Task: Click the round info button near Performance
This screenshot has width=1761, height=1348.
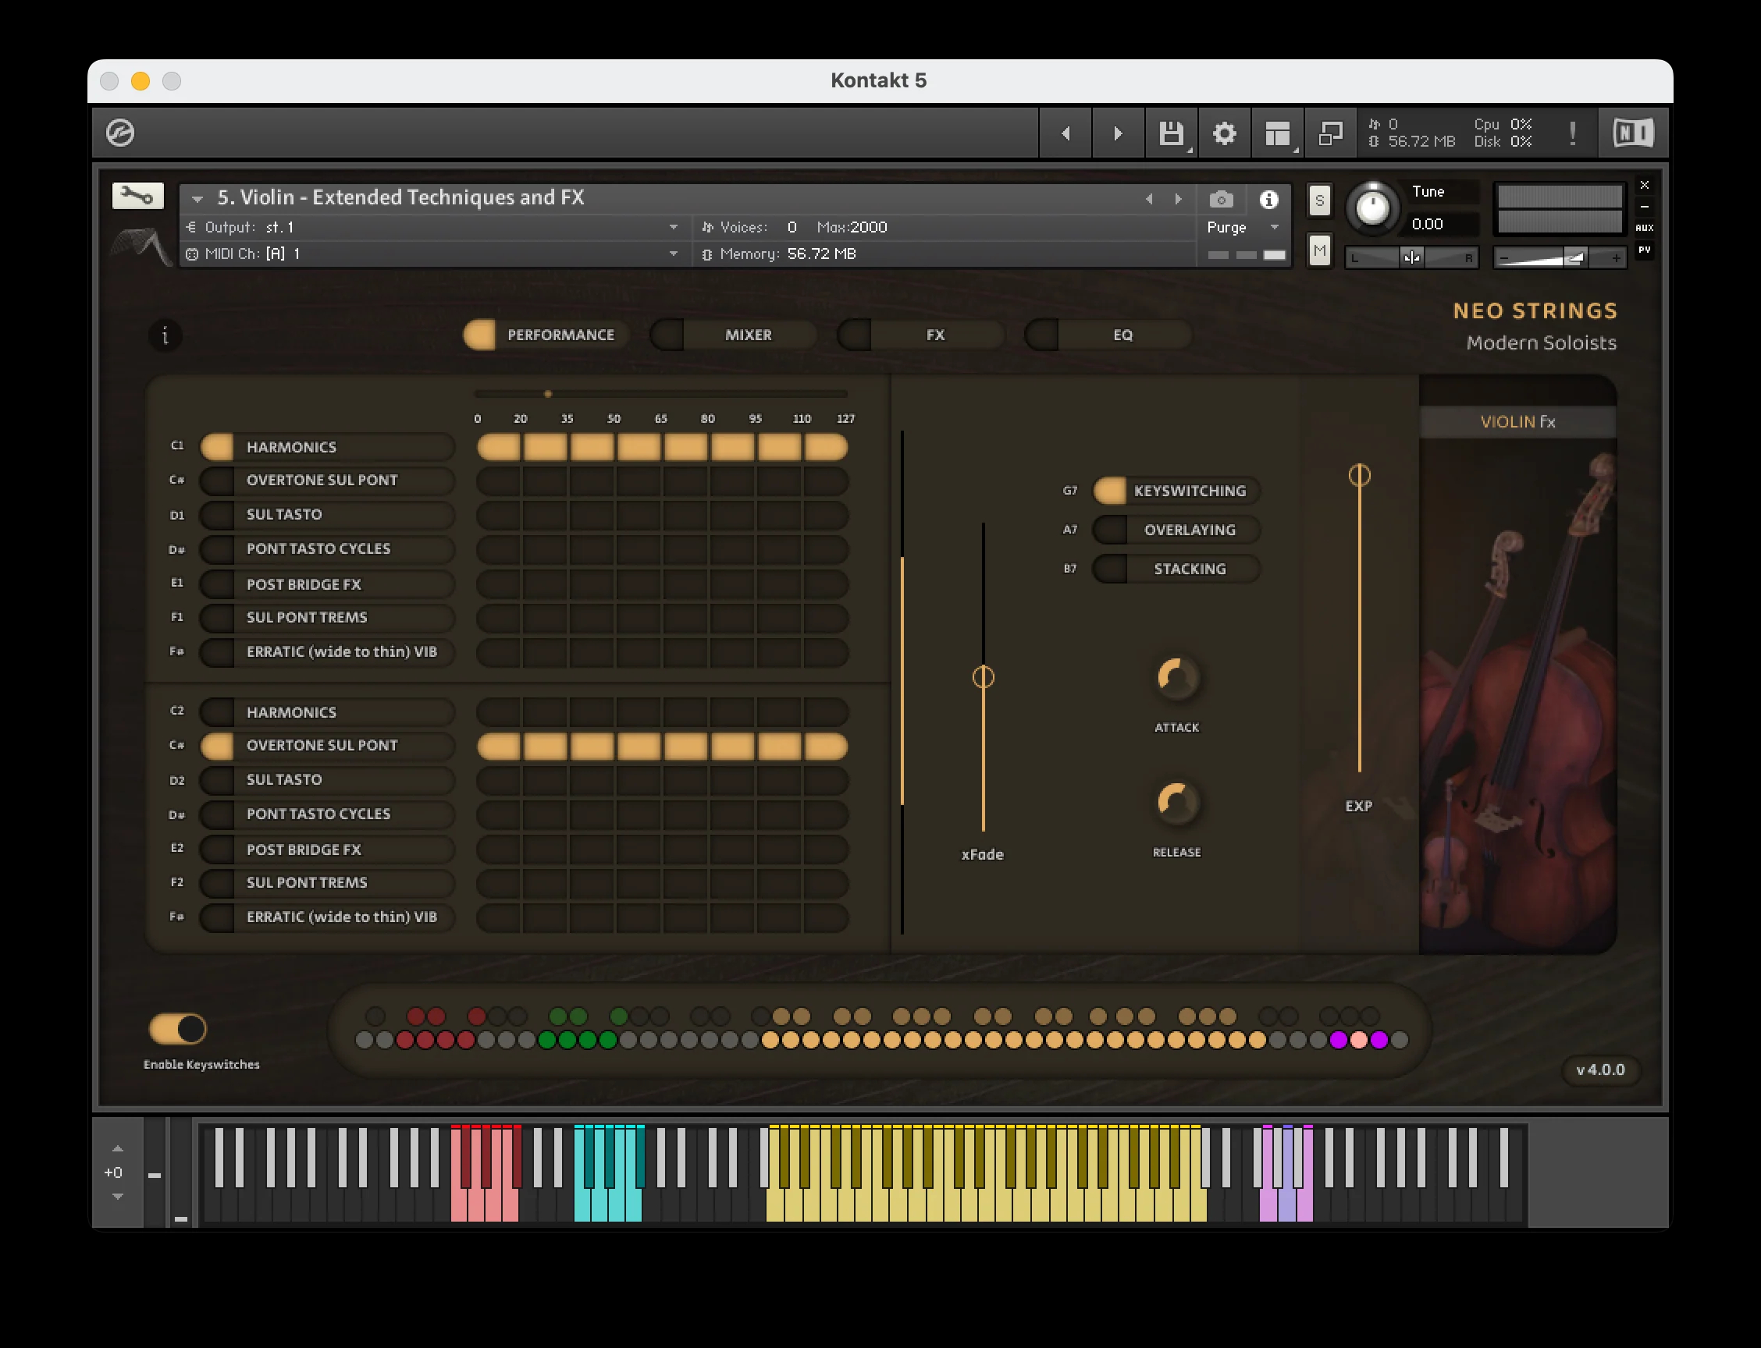Action: (165, 335)
